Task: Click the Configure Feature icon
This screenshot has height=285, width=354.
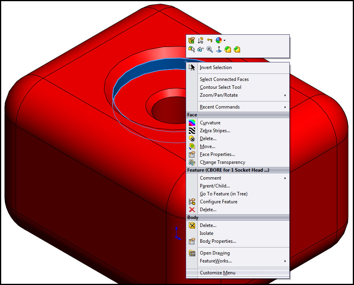Action: pyautogui.click(x=192, y=202)
